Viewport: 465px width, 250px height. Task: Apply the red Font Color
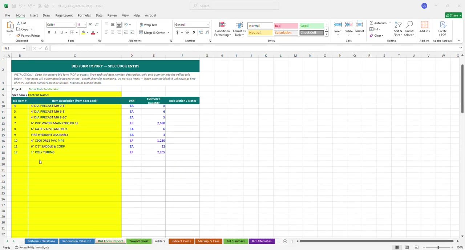(x=93, y=32)
